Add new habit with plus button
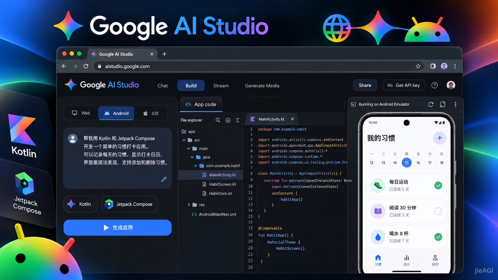 tap(439, 138)
